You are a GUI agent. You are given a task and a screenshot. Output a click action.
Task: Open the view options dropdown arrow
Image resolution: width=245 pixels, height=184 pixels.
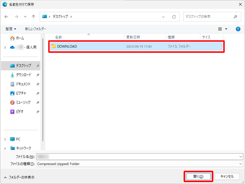pyautogui.click(x=226, y=29)
